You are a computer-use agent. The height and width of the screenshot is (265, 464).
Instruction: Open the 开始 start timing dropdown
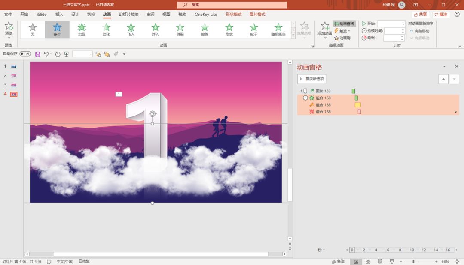[x=403, y=24]
